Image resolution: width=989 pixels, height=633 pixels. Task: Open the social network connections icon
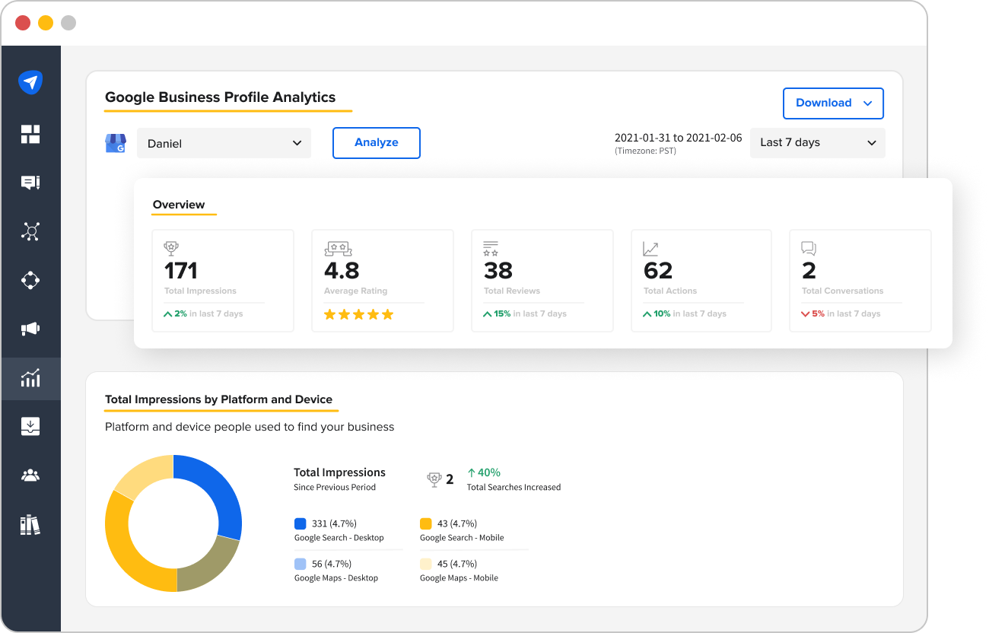(x=30, y=231)
